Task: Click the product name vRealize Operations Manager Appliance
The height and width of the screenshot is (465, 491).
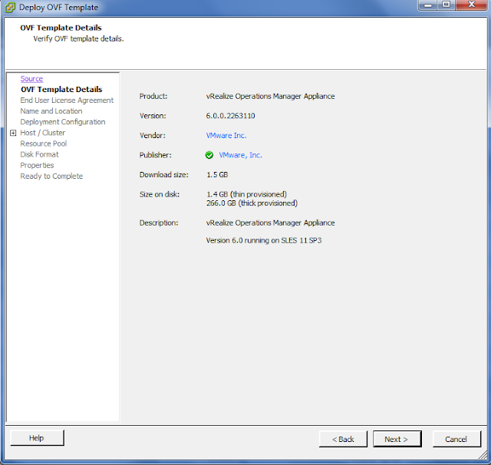Action: pyautogui.click(x=270, y=96)
